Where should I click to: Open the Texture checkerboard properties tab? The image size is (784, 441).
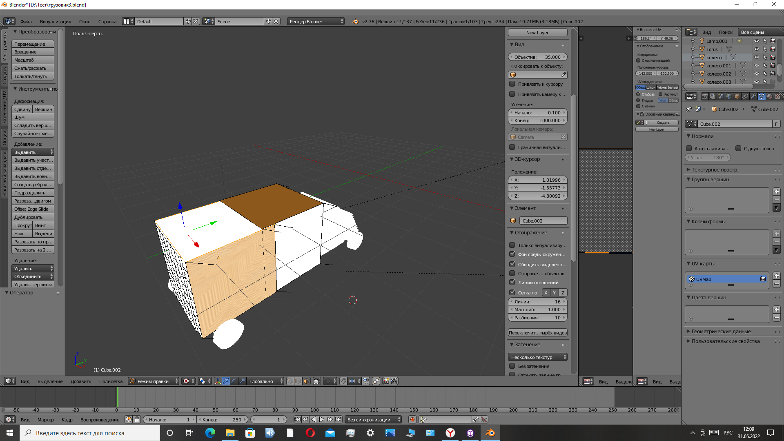point(778,96)
